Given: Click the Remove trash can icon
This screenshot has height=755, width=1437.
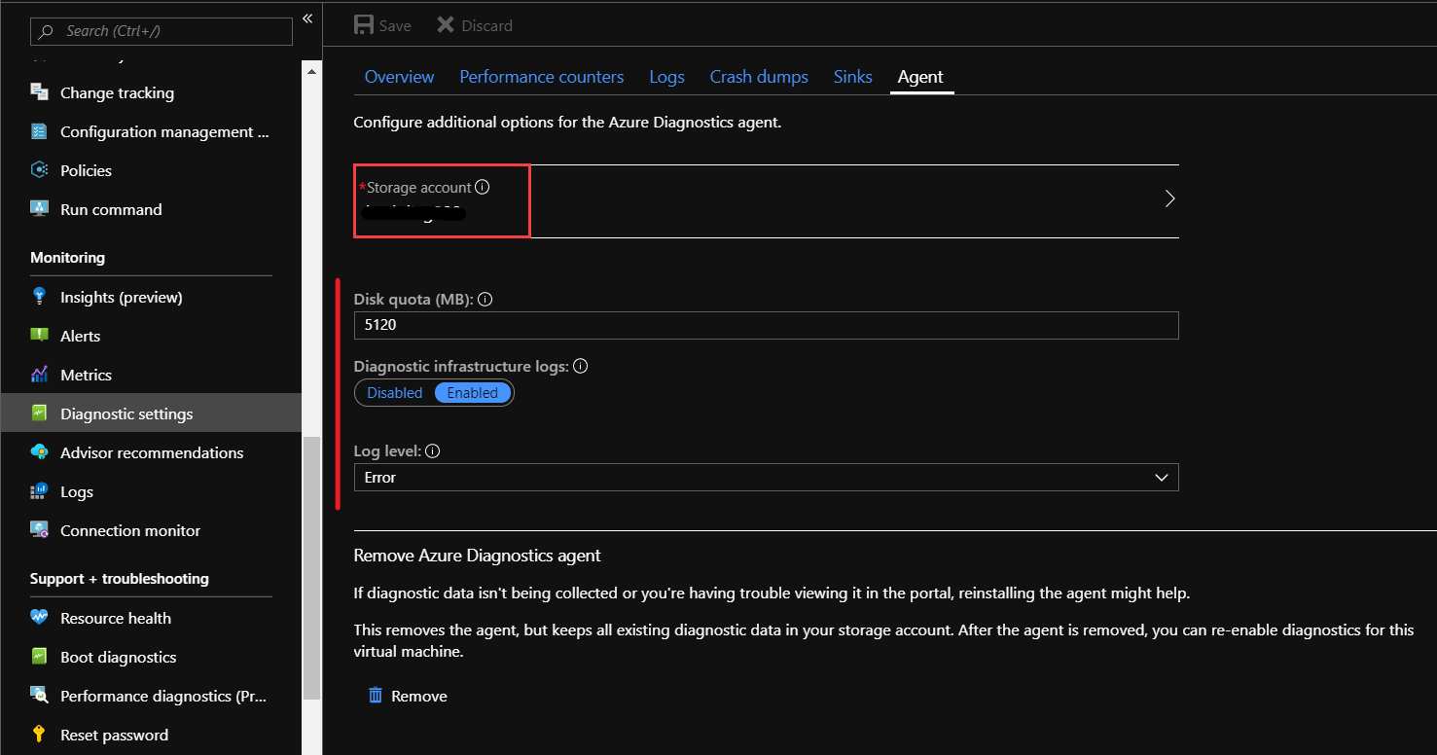Looking at the screenshot, I should (x=376, y=696).
